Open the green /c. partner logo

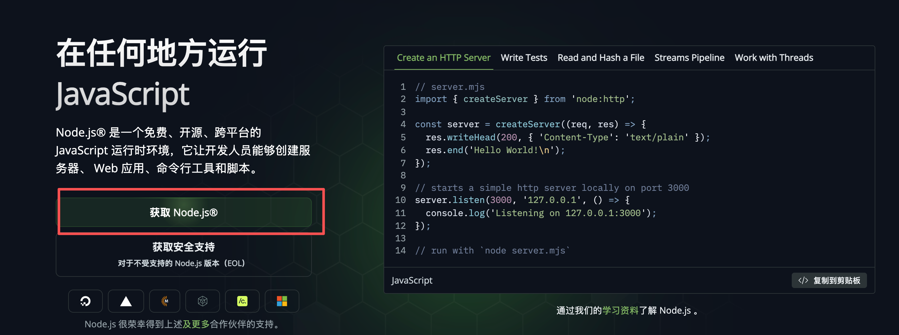click(242, 301)
